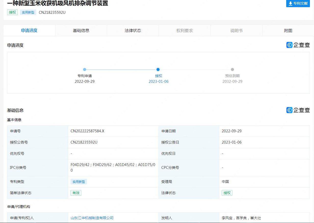This screenshot has height=223, width=314.
Task: Click the 实用新型 badge in 专利类型 row
Action: click(78, 182)
